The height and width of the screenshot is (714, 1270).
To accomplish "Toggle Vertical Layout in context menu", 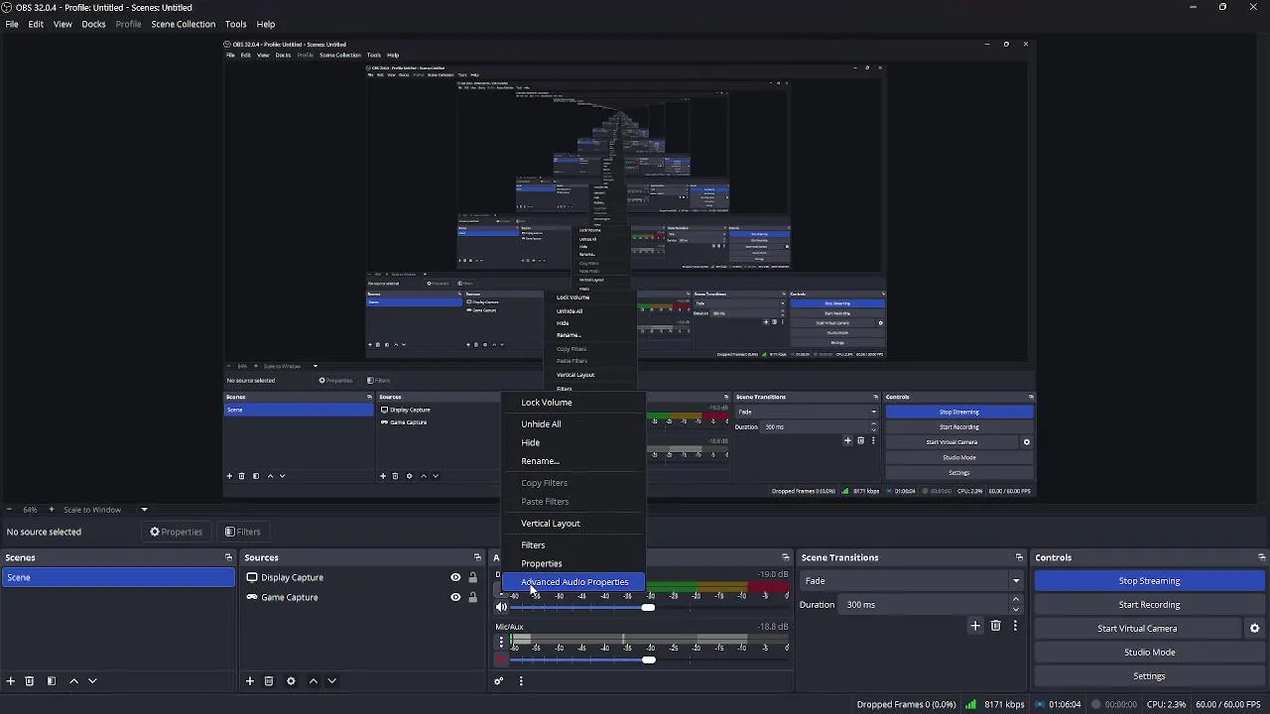I will point(573,524).
